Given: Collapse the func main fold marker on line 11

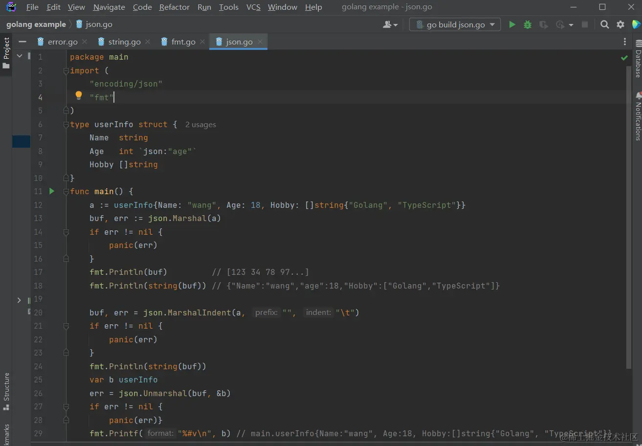Looking at the screenshot, I should click(x=66, y=192).
